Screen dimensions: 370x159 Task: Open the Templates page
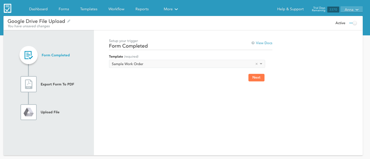tap(89, 9)
